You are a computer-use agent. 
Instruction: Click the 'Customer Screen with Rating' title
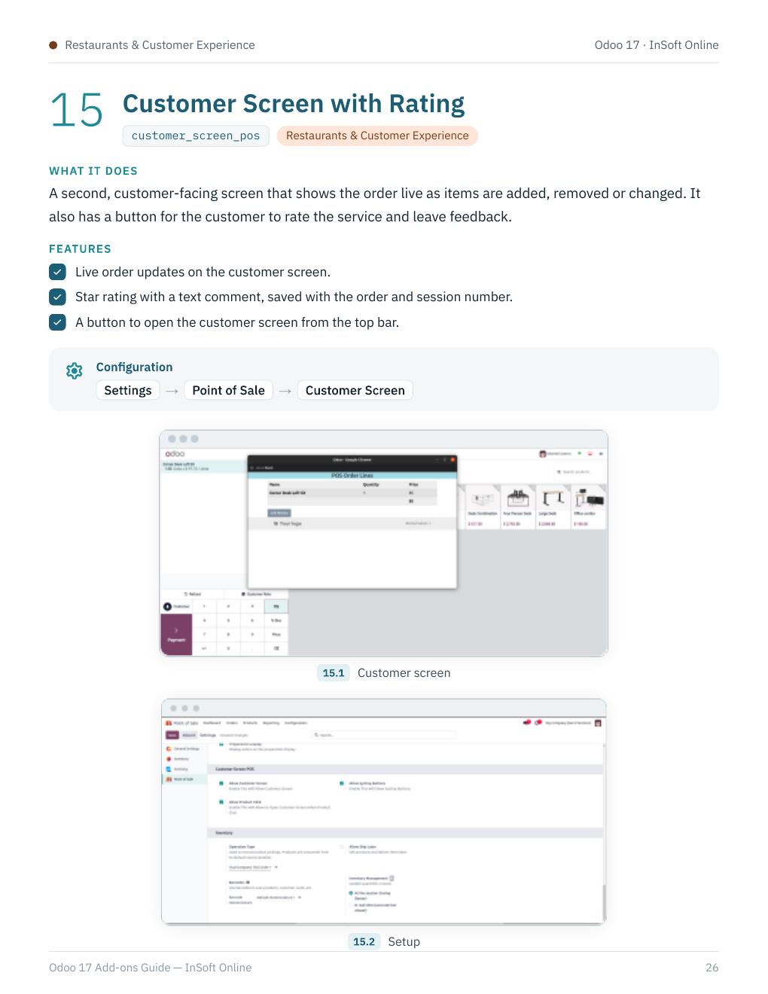point(294,103)
